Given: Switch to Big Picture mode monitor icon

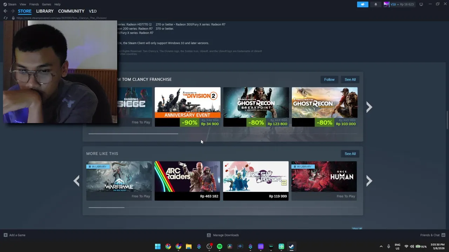Looking at the screenshot, I should [x=421, y=4].
